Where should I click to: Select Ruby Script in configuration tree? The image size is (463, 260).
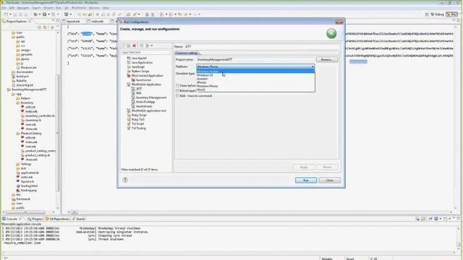point(139,116)
